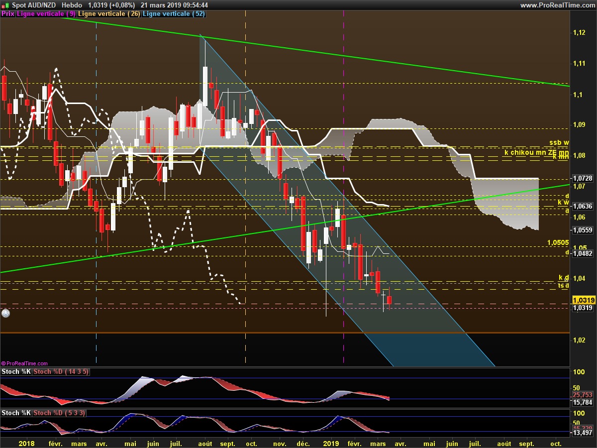Select the Prix indicator label

(7, 14)
